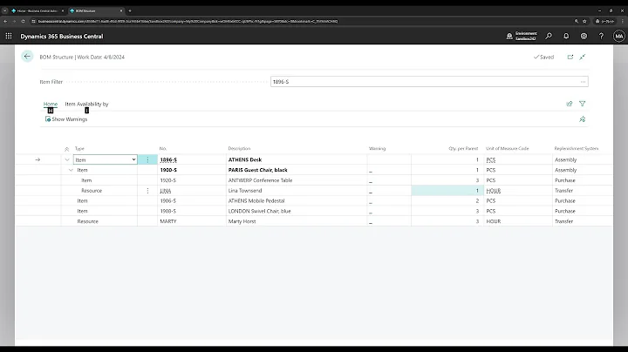Open the help question mark

tap(601, 36)
